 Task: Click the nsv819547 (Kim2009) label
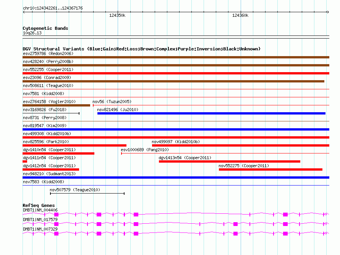(x=45, y=126)
